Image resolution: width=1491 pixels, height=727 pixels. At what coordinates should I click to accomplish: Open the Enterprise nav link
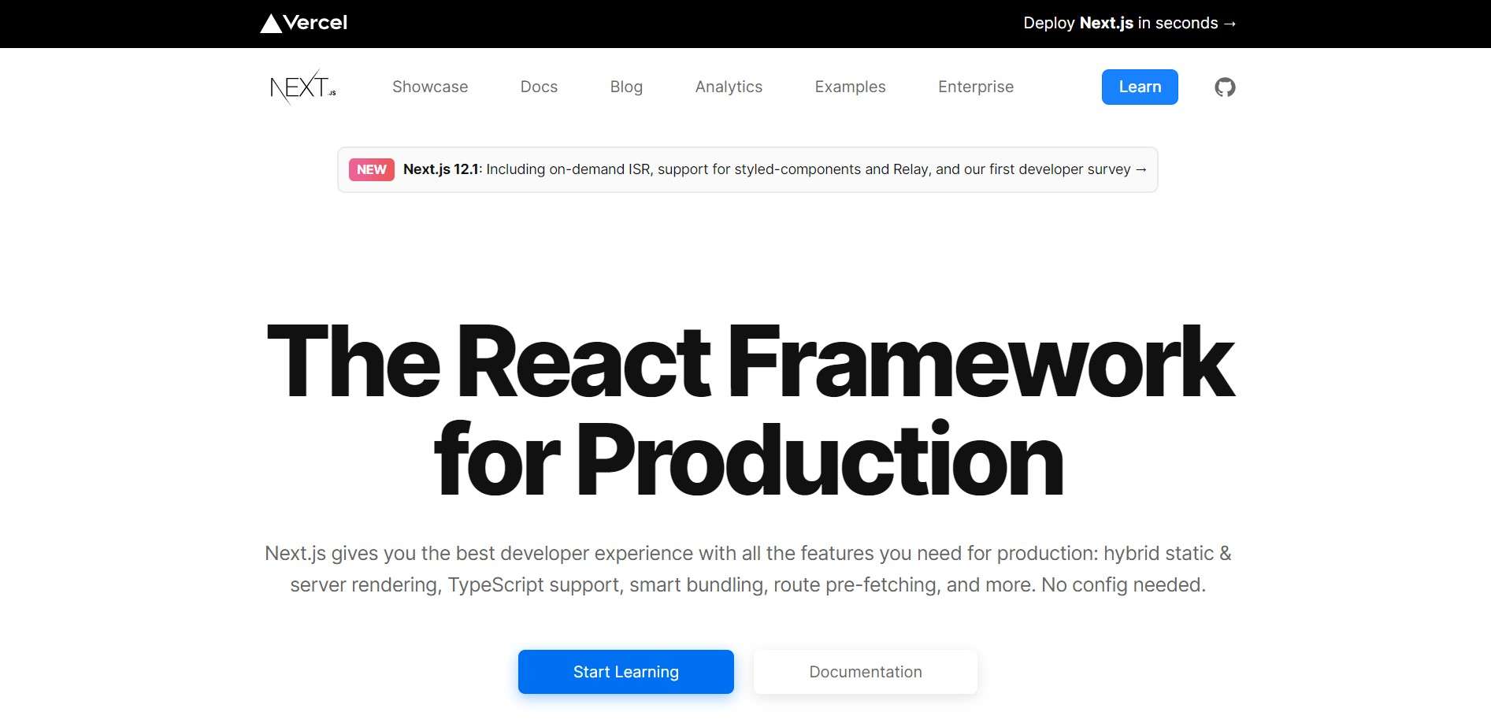[975, 87]
